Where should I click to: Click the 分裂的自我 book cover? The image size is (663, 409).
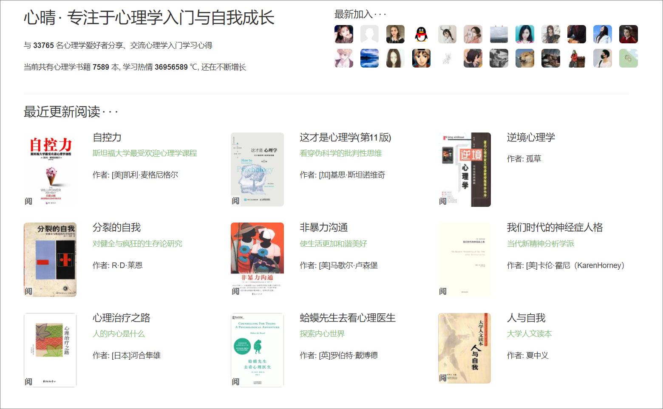[x=50, y=259]
